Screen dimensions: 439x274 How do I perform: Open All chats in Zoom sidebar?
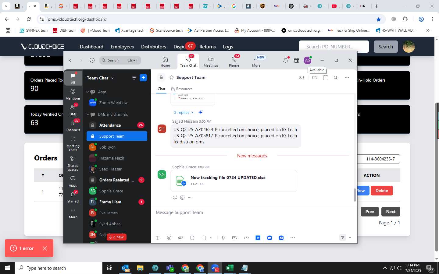tap(73, 78)
